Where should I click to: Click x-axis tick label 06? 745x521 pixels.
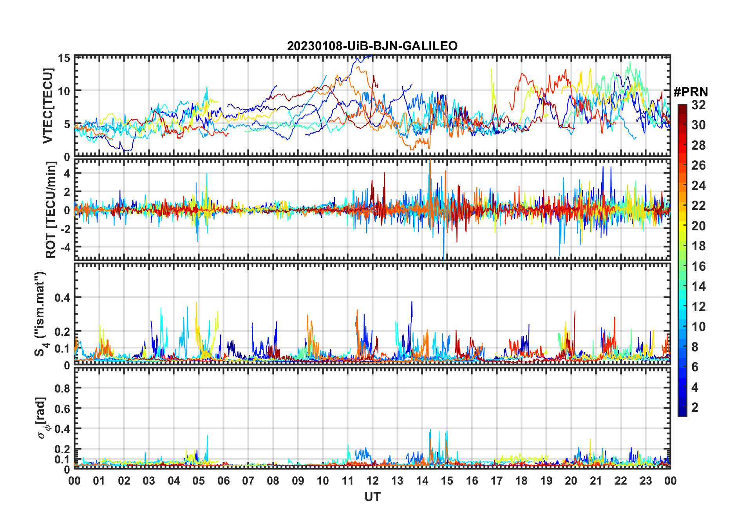click(223, 481)
